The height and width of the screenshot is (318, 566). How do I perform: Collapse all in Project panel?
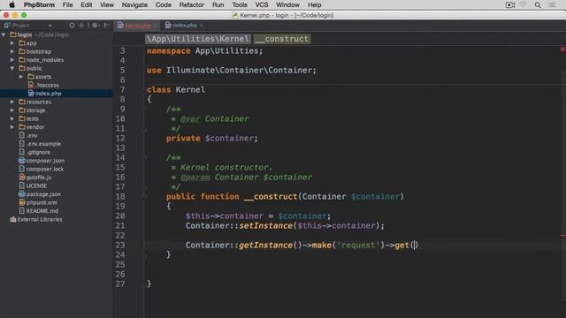pyautogui.click(x=81, y=26)
